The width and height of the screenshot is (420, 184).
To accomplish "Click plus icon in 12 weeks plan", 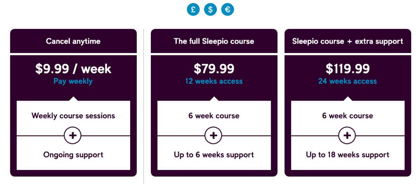I will (213, 136).
